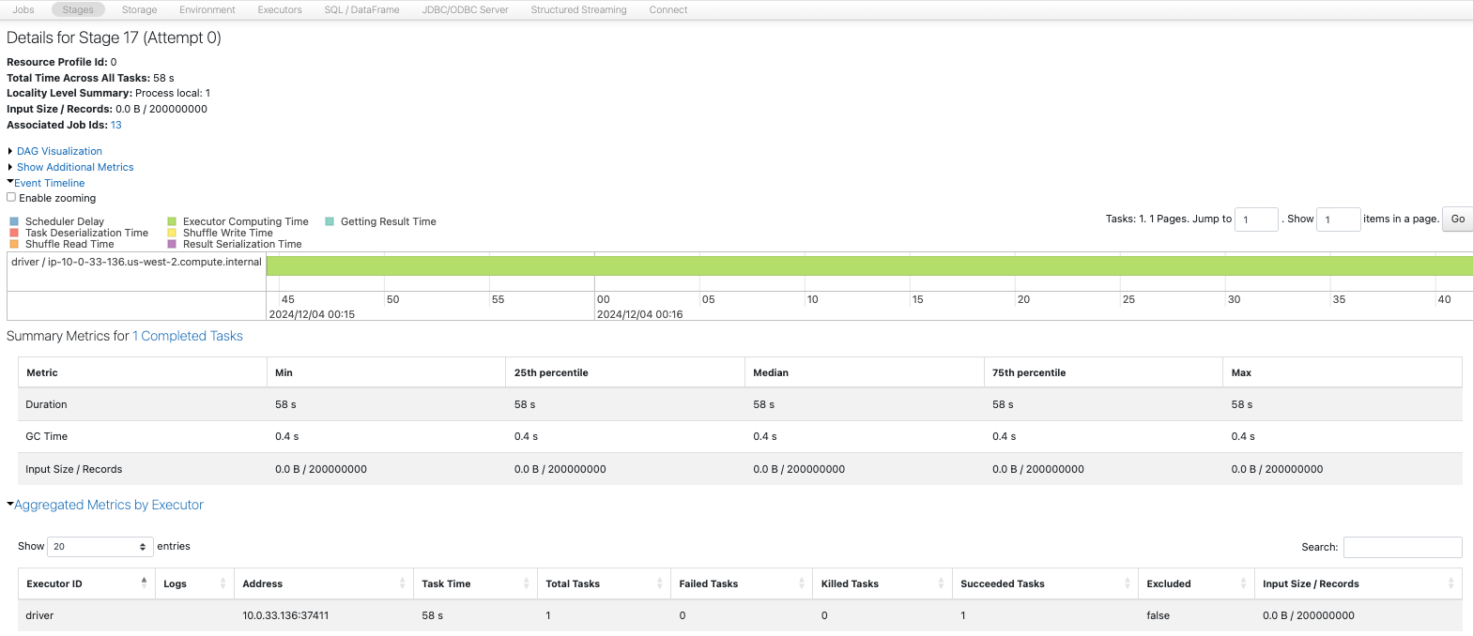Viewport: 1473px width, 636px height.
Task: Click address 10.0.33.136:37411 cell
Action: click(285, 615)
